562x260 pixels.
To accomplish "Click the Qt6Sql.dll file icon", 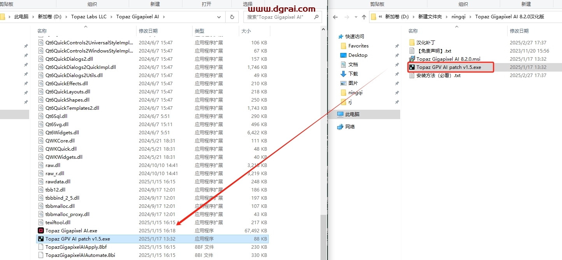I will click(41, 116).
